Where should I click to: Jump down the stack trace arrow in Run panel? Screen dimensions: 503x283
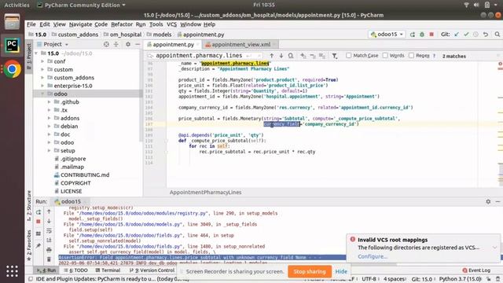tap(49, 221)
